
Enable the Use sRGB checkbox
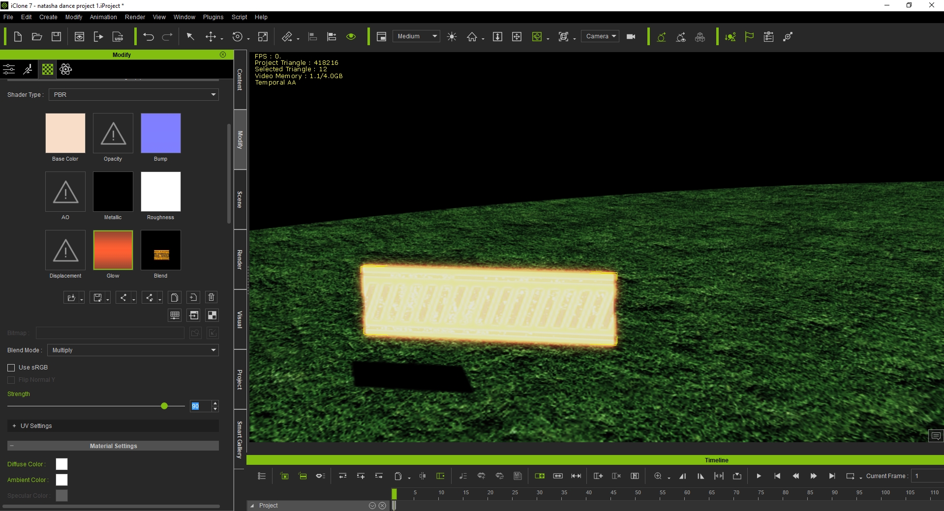(x=11, y=368)
